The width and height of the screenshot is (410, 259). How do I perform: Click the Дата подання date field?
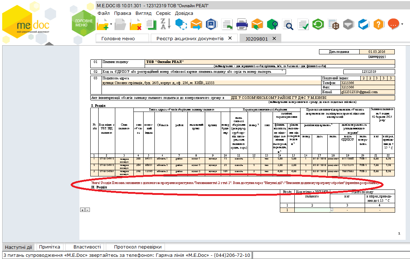click(x=377, y=52)
